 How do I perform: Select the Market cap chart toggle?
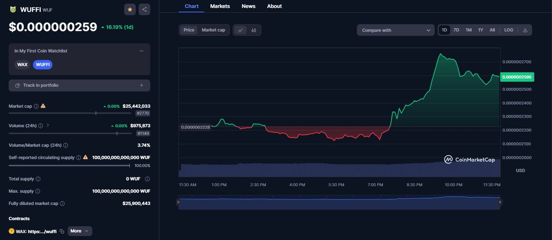pos(213,30)
